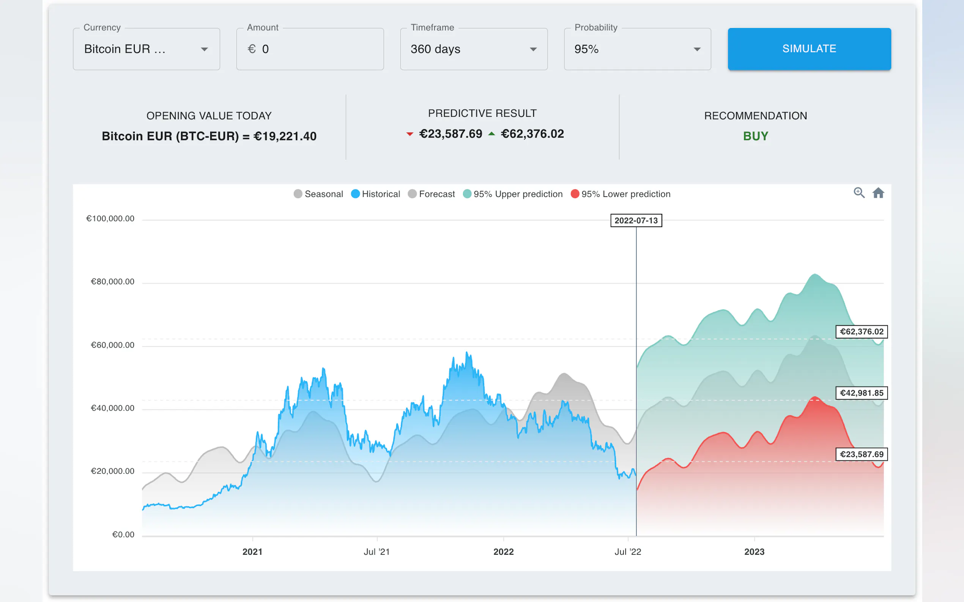Click the red 95% Lower prediction marker
This screenshot has height=602, width=964.
coord(575,194)
